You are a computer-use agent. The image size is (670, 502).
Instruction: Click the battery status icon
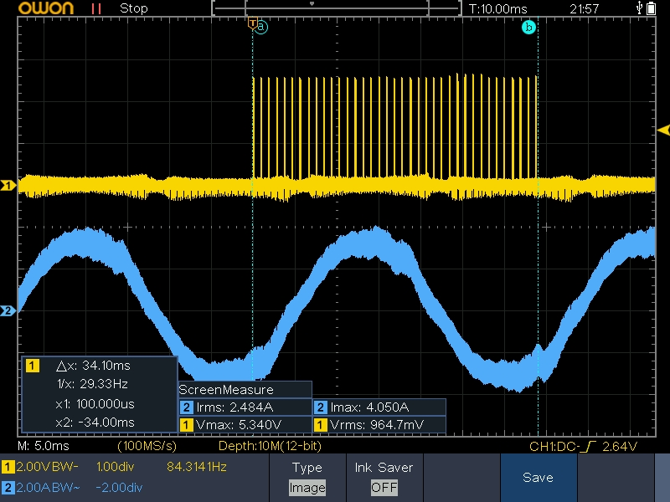pos(652,8)
